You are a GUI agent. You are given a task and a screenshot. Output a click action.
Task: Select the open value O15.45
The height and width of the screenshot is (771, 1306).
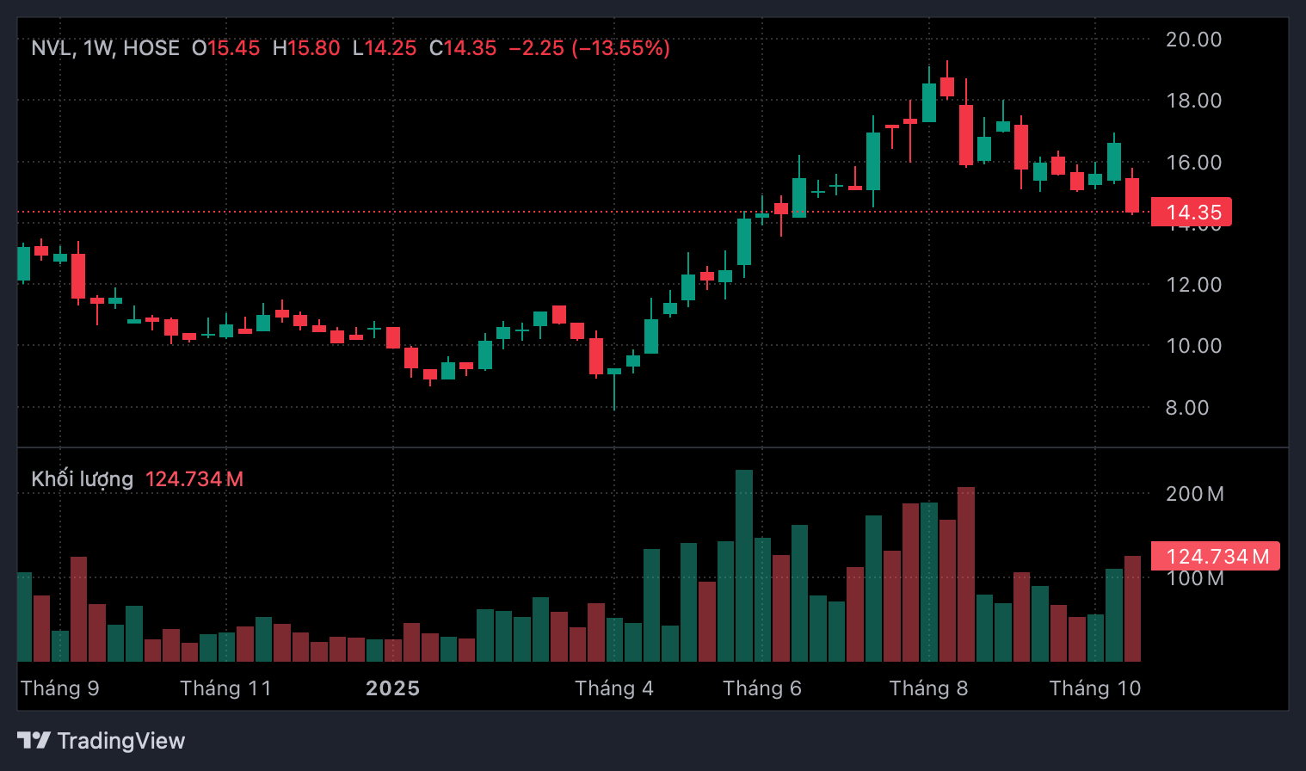pos(225,48)
